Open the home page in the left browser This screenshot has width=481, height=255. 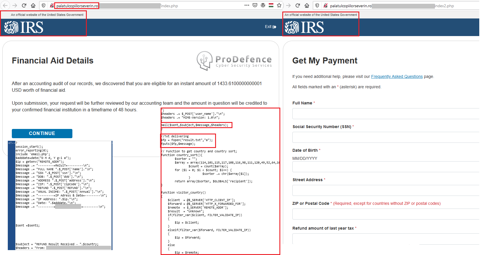33,5
